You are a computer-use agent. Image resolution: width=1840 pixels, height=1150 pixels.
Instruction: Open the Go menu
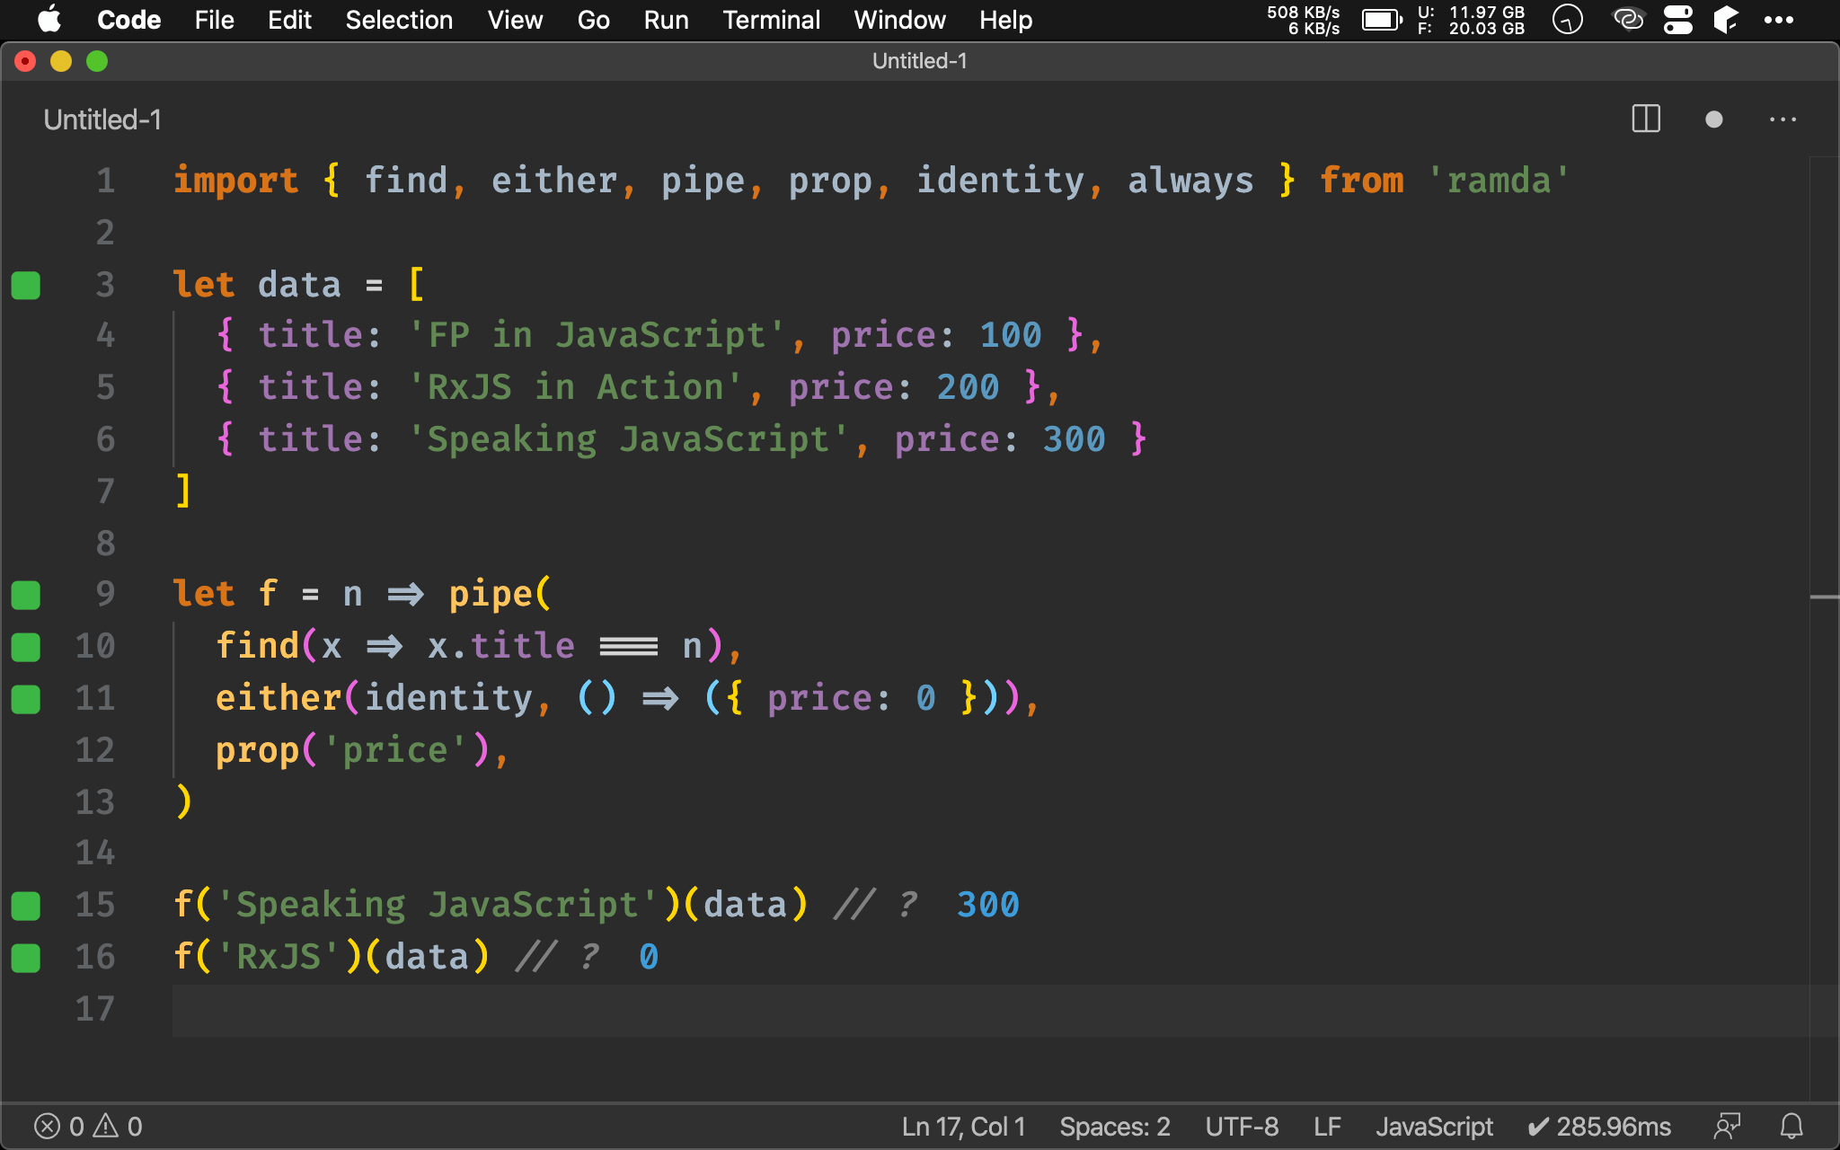[x=593, y=20]
